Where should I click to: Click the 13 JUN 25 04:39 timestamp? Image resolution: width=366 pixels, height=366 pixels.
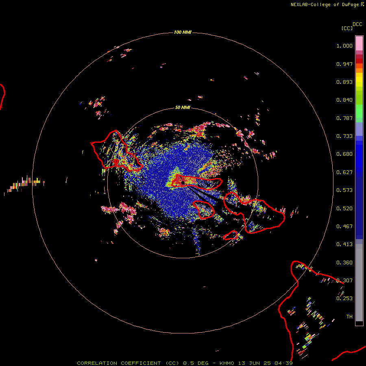(265, 363)
